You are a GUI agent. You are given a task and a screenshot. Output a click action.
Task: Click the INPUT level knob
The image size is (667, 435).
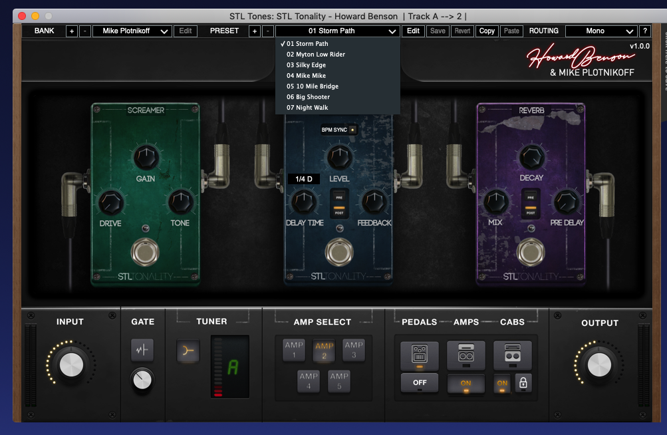[x=71, y=364]
